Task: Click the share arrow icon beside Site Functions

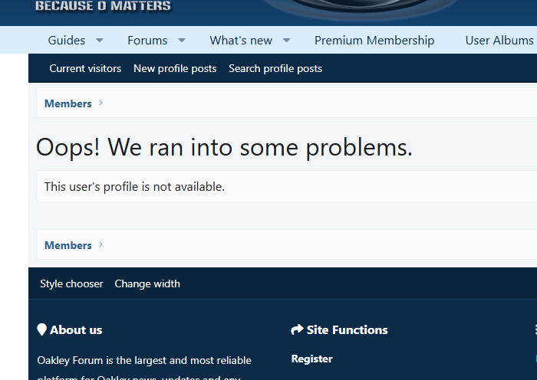Action: 298,330
